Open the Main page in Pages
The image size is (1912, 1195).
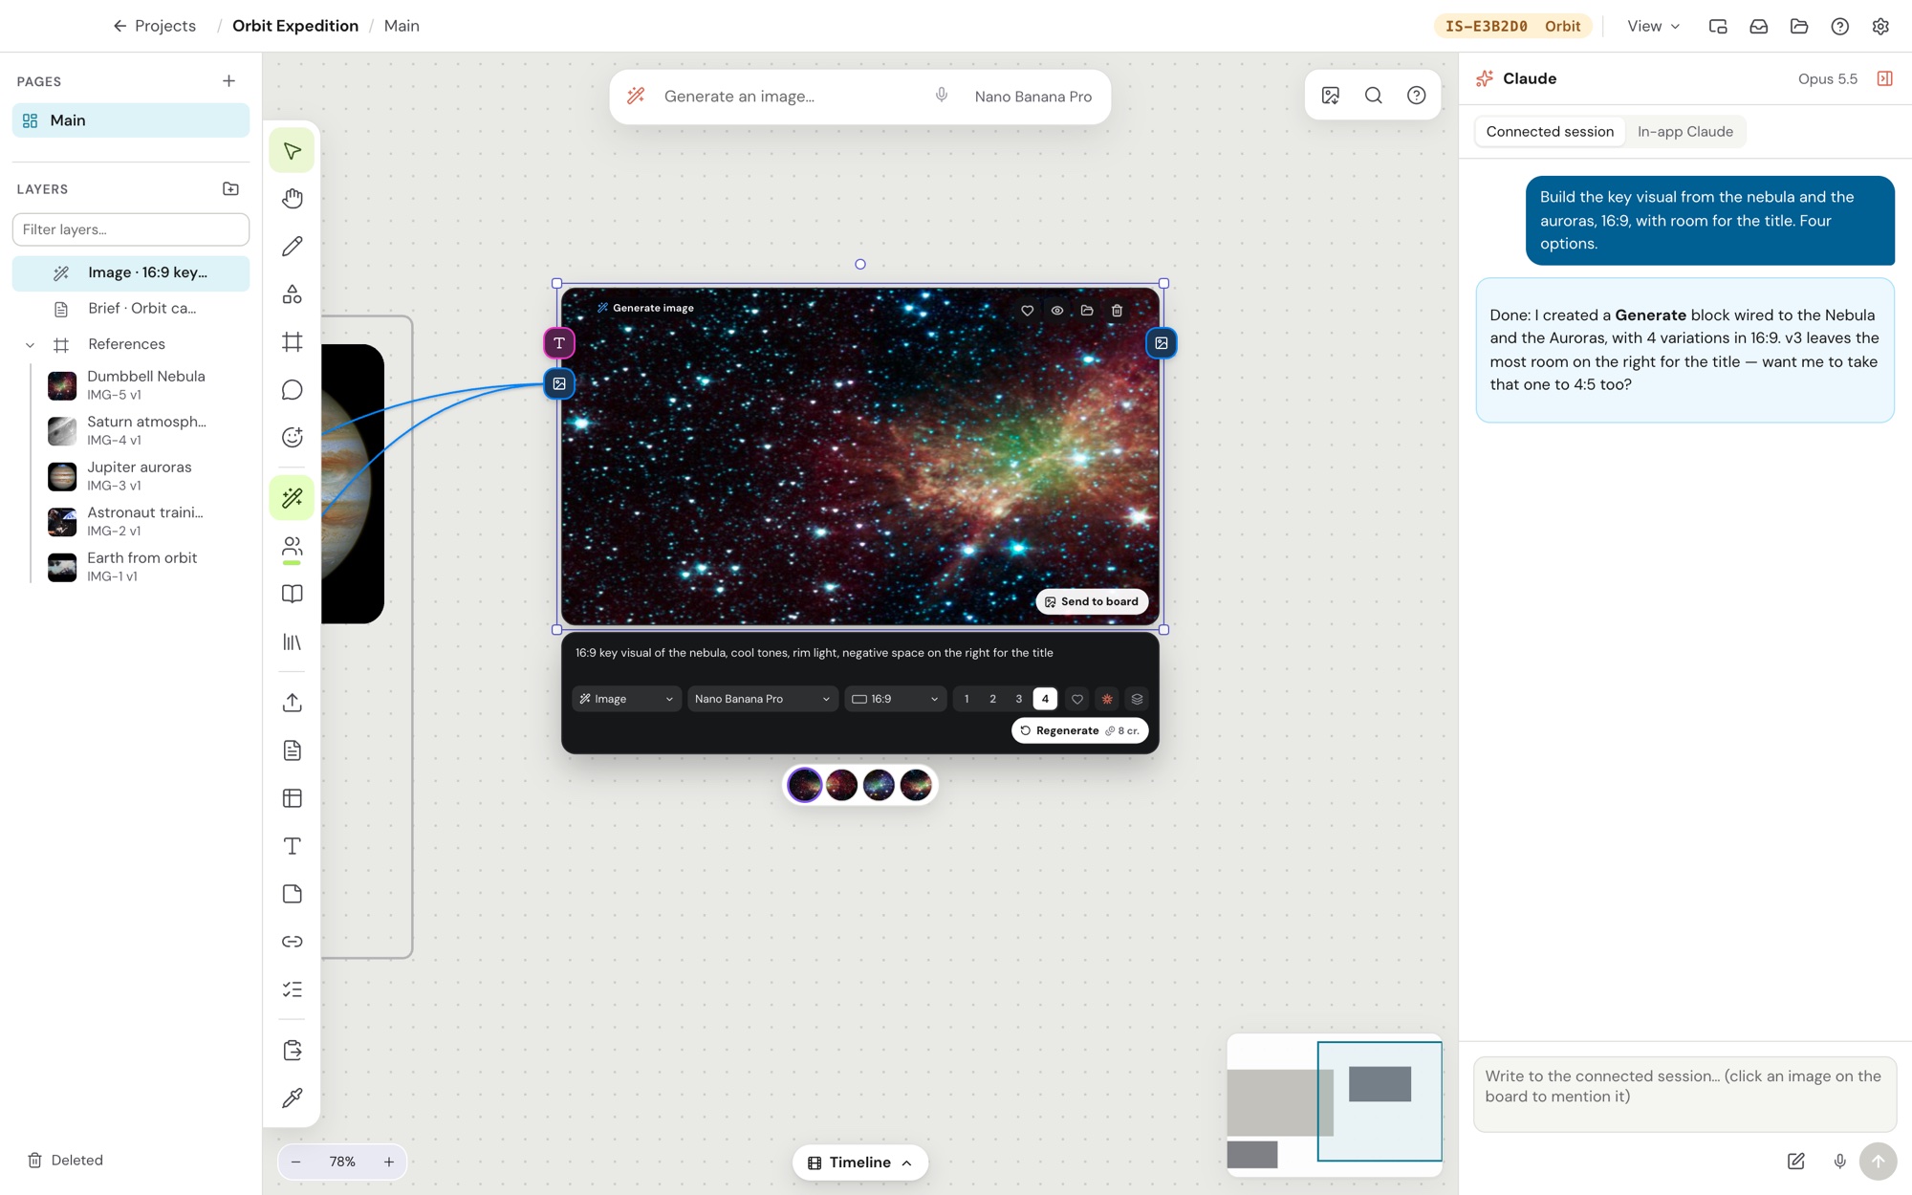tap(131, 120)
